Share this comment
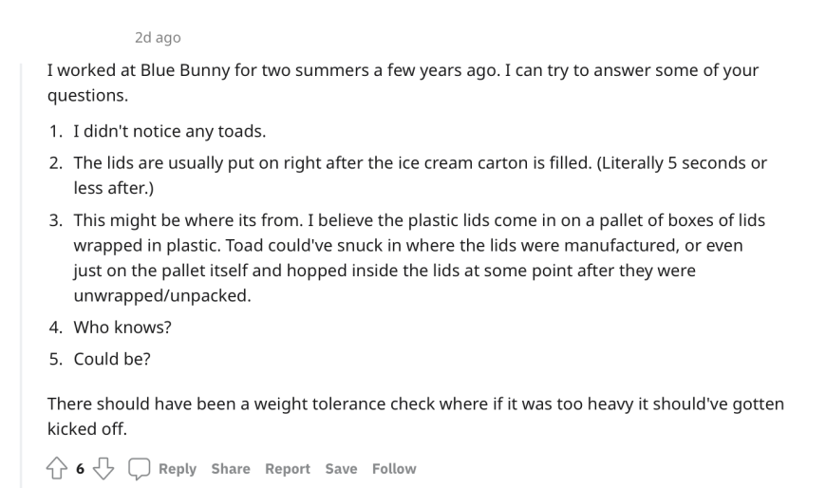Viewport: 826px width, 488px height. point(231,468)
